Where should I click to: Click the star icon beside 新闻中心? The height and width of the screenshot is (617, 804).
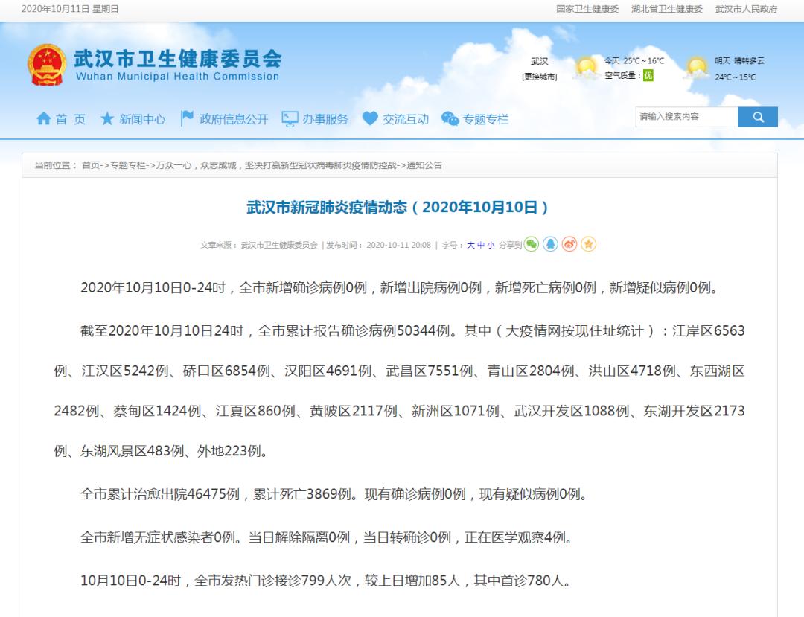(x=107, y=119)
